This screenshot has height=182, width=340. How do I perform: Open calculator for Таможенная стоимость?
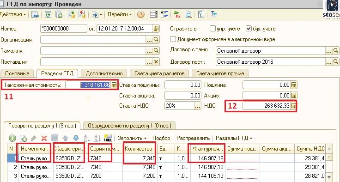coord(114,85)
